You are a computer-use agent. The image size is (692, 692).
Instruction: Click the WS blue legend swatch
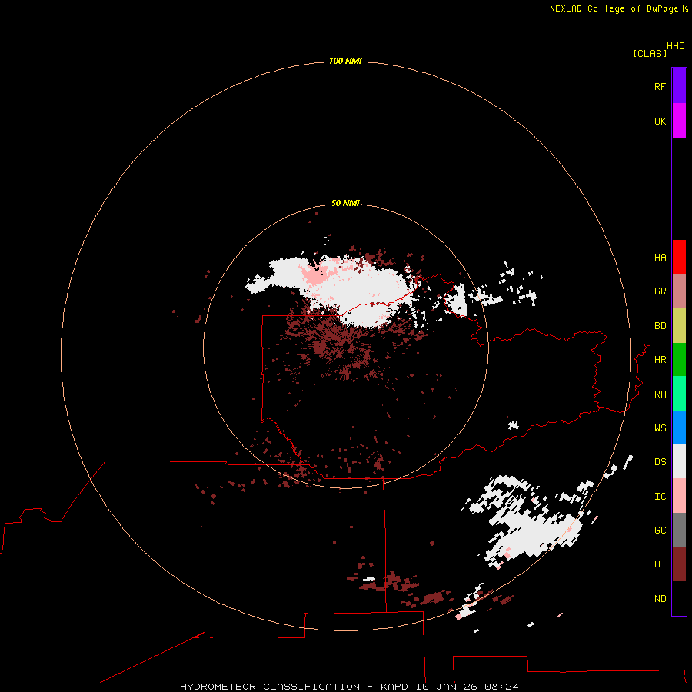tap(679, 428)
